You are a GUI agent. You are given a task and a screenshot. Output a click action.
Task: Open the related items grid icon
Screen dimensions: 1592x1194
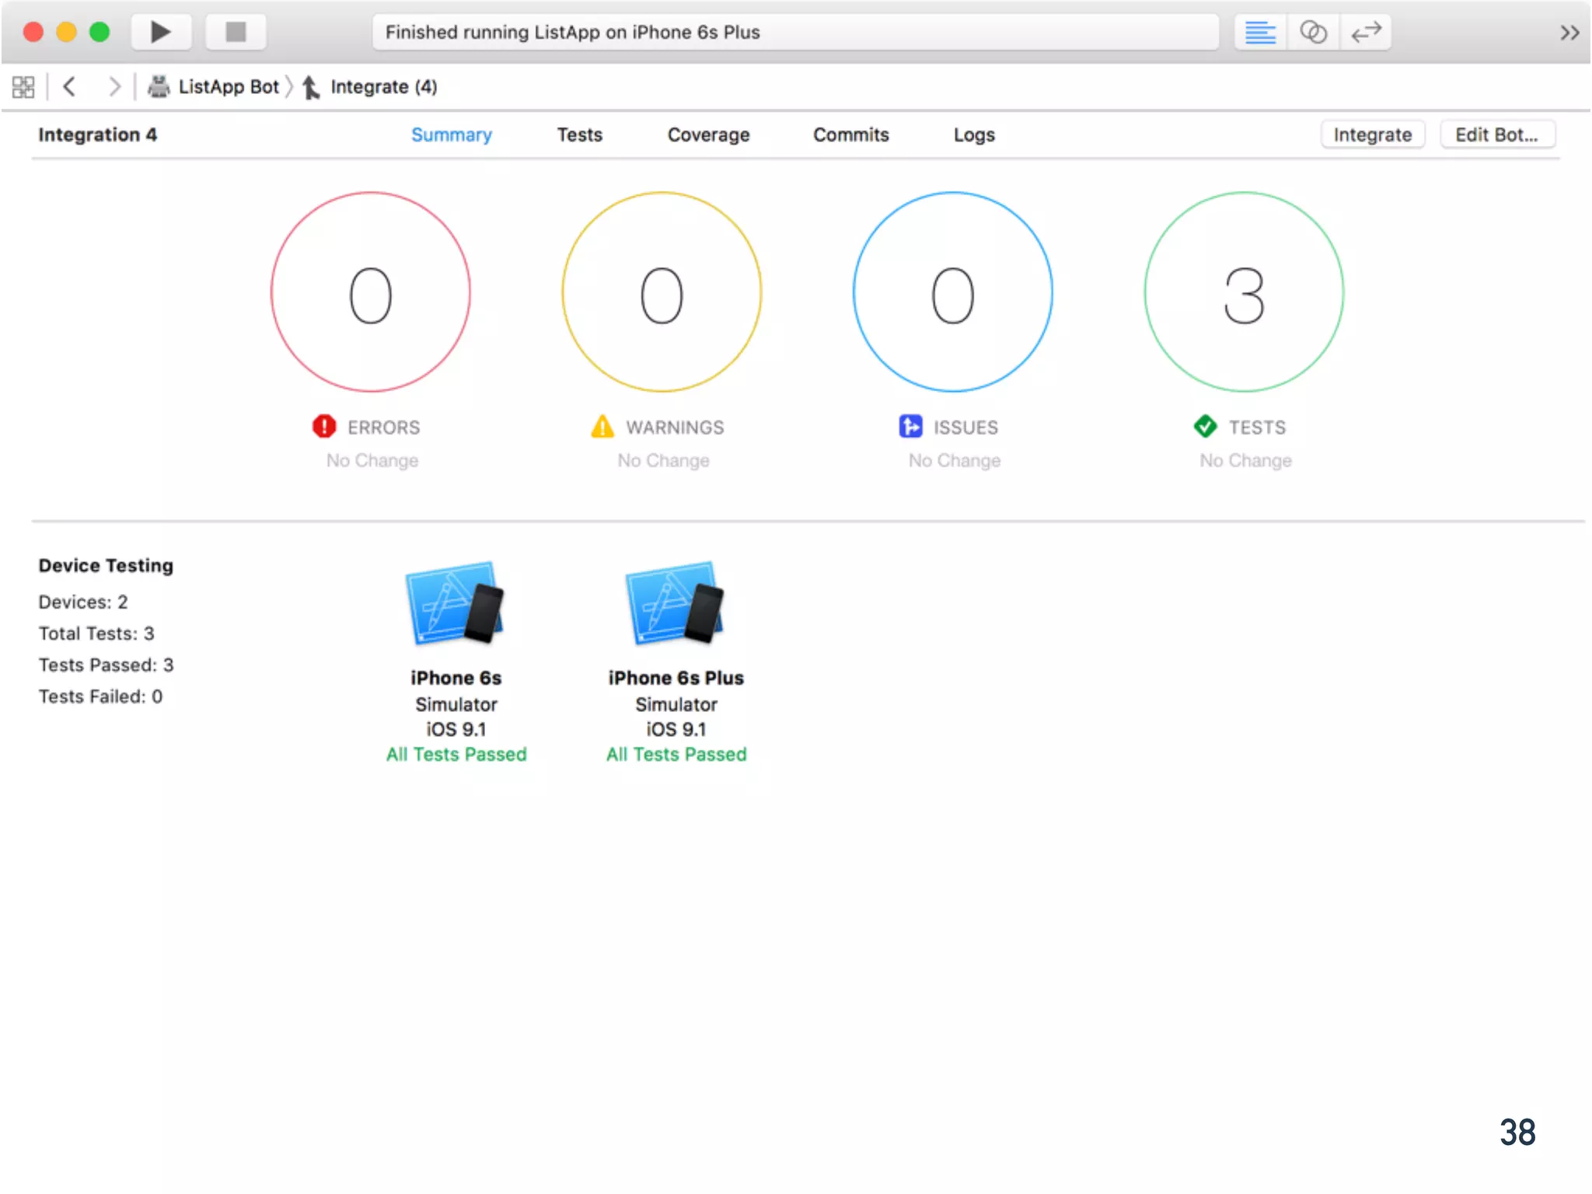(23, 86)
